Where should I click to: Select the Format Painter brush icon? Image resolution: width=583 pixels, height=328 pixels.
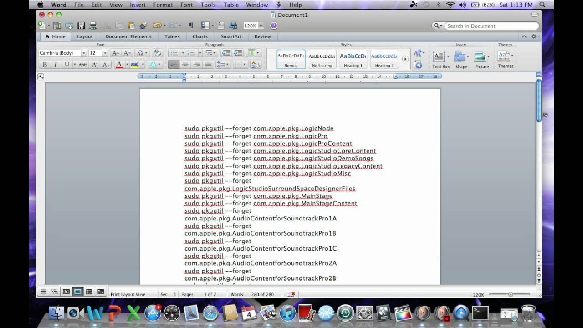pyautogui.click(x=143, y=26)
